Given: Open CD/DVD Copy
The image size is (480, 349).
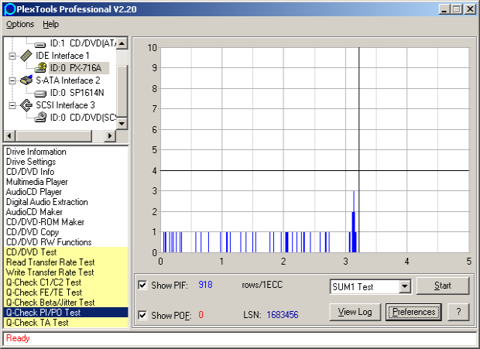Looking at the screenshot, I should coord(33,232).
